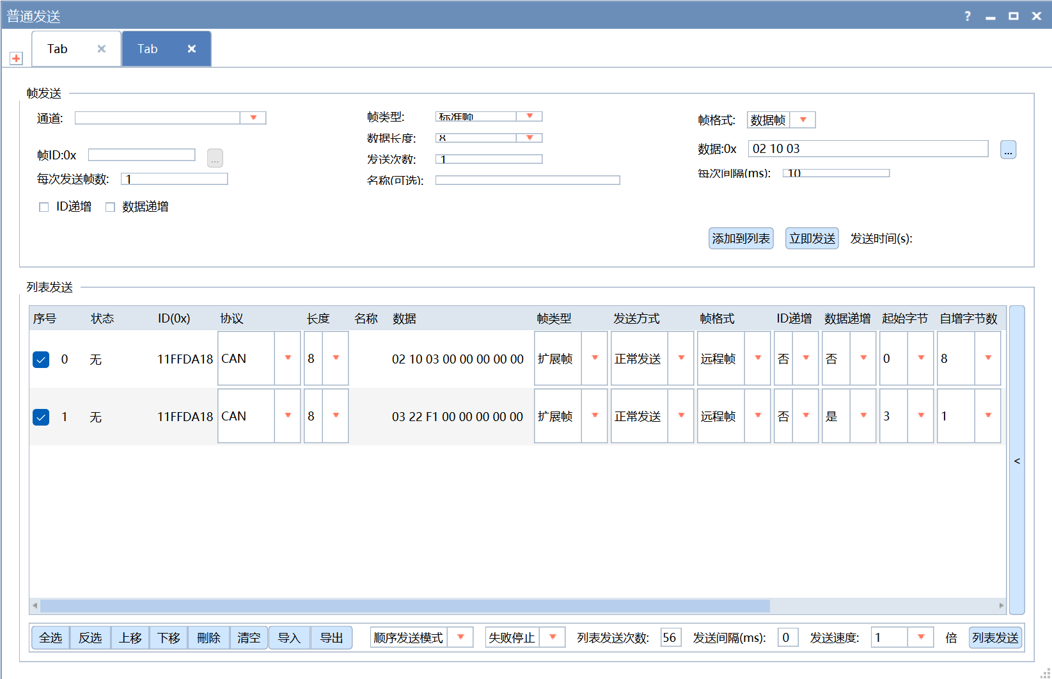Screen dimensions: 1052x679
Task: Click data cell 02 10 03 00 00 00 00 00
Action: pyautogui.click(x=458, y=360)
